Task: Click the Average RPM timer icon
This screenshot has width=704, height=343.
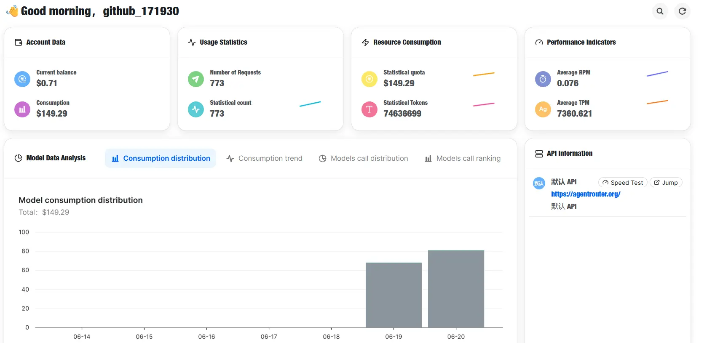Action: [x=543, y=79]
